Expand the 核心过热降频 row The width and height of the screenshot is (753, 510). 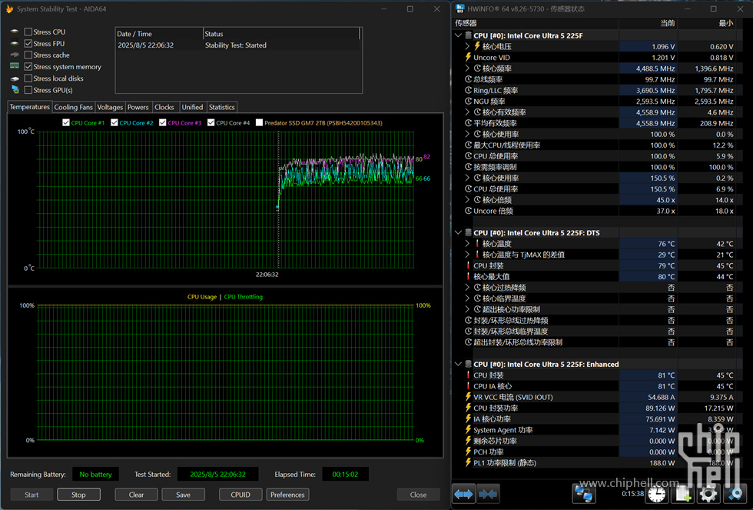467,288
